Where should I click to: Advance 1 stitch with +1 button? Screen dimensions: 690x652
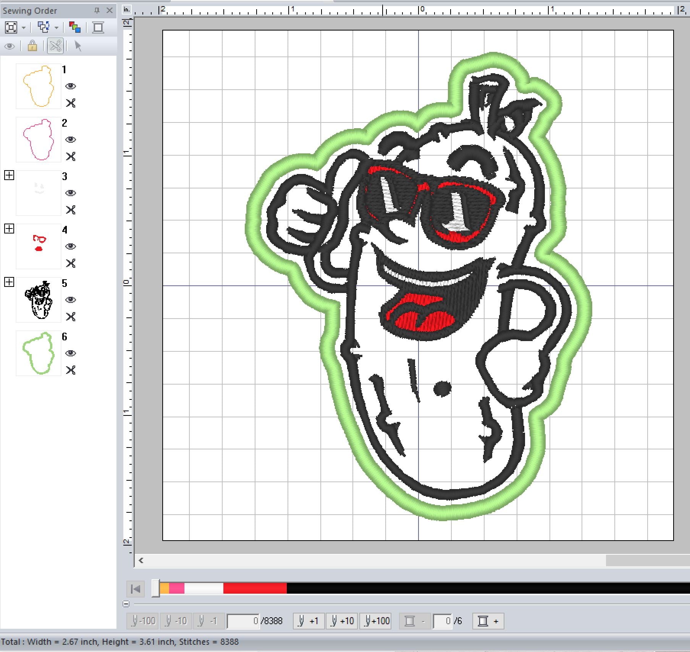[309, 621]
